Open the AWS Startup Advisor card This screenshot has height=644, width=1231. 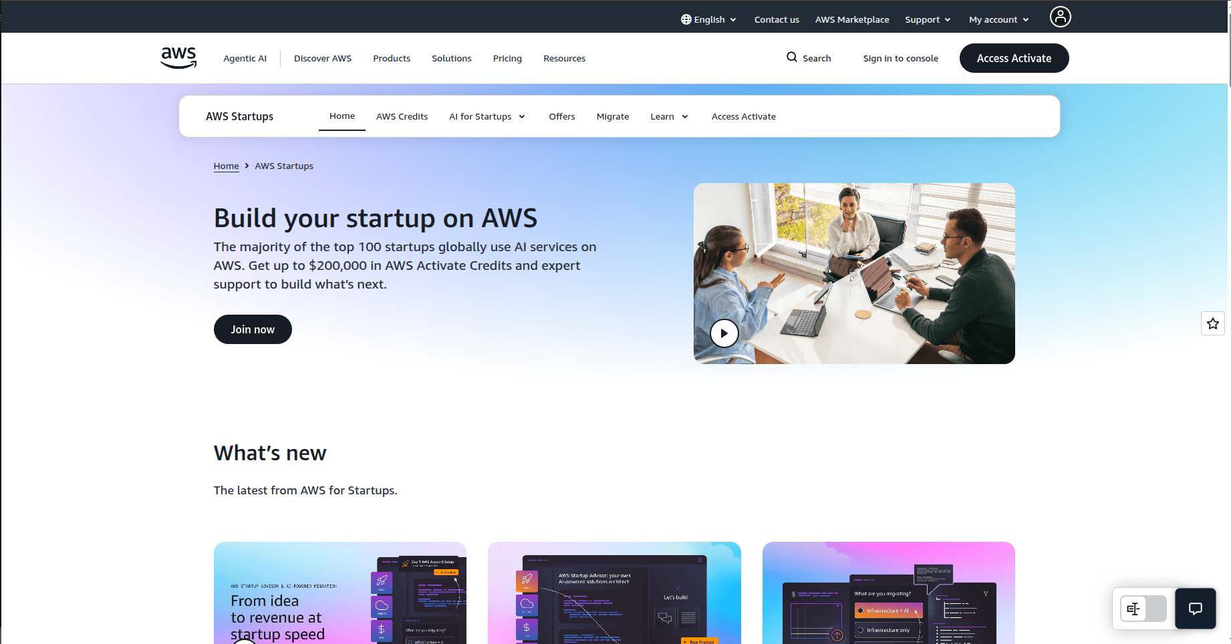(x=614, y=593)
